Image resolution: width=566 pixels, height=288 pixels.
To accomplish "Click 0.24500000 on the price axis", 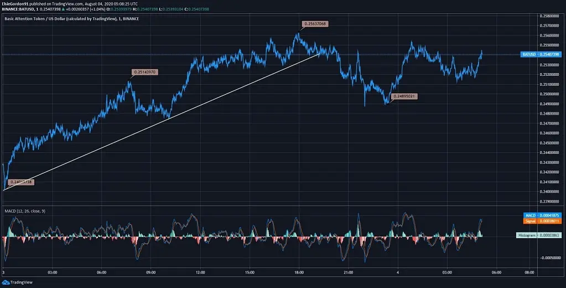I will click(549, 143).
